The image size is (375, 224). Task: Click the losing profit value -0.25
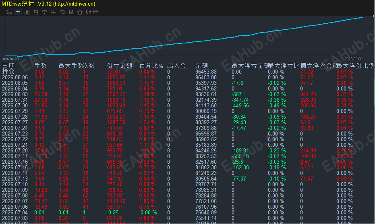112,212
